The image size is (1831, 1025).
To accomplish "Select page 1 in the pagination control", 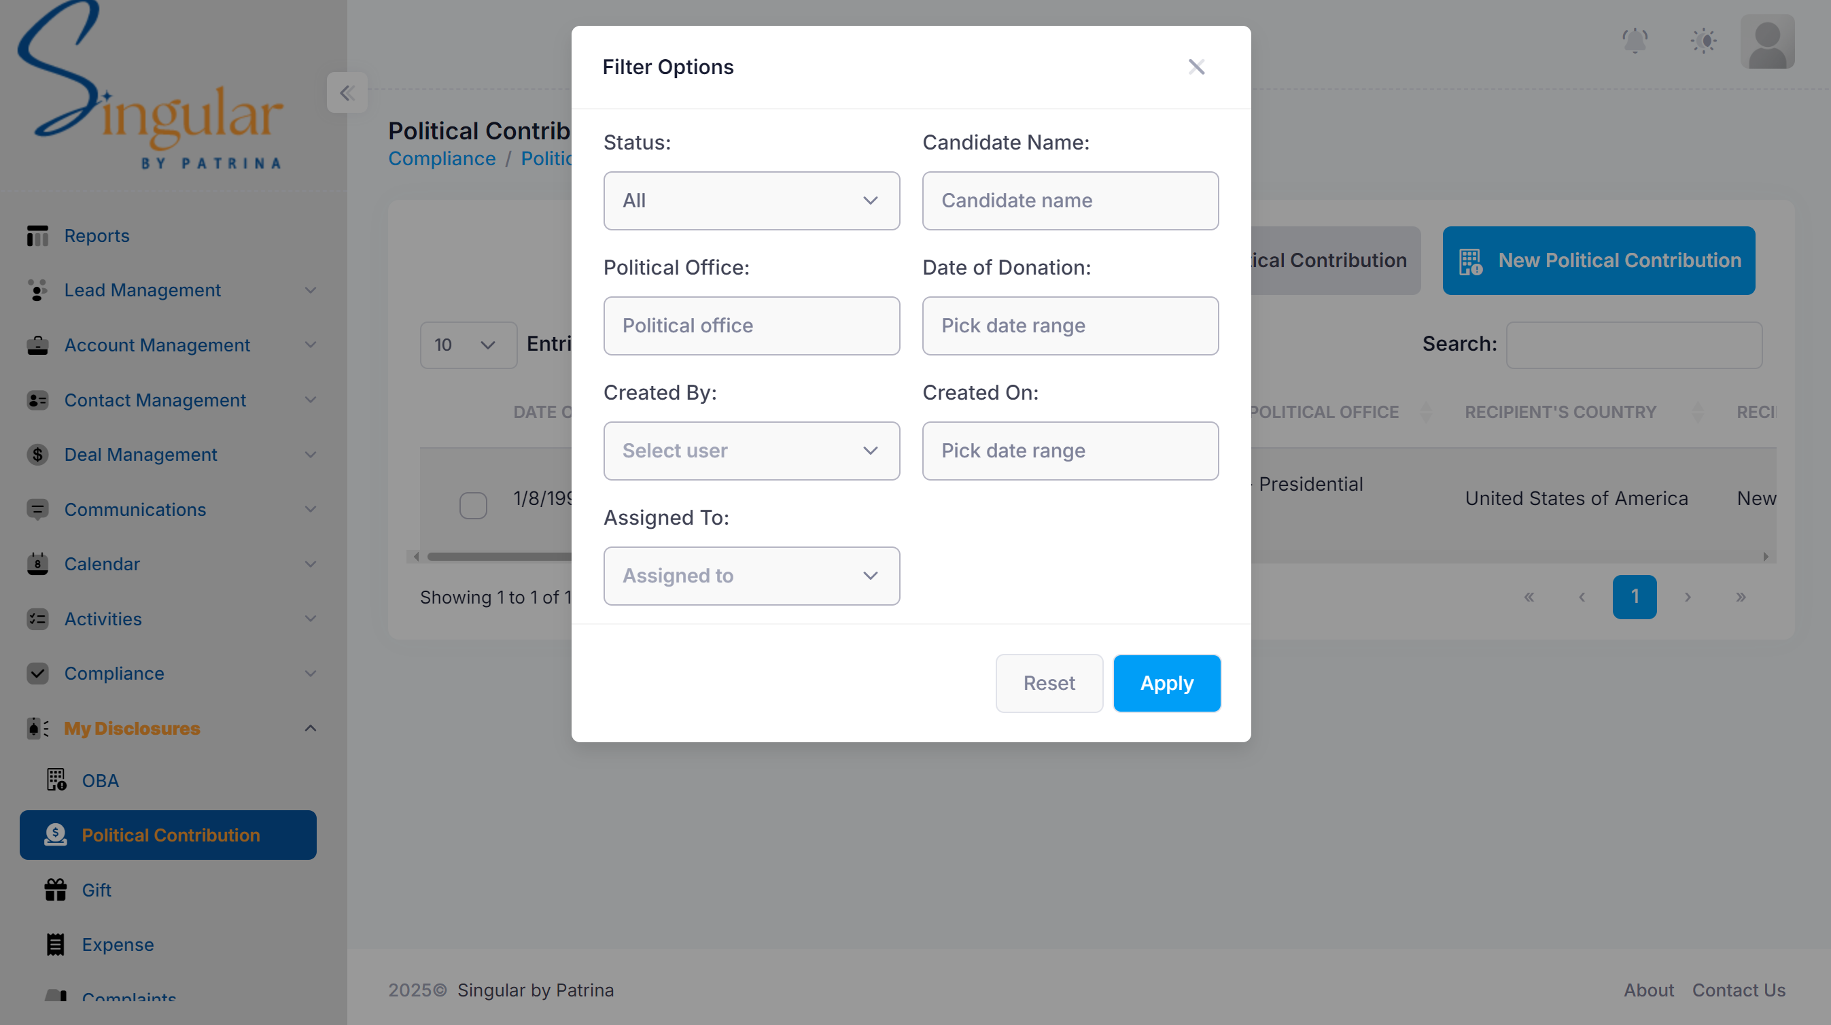I will click(1634, 596).
